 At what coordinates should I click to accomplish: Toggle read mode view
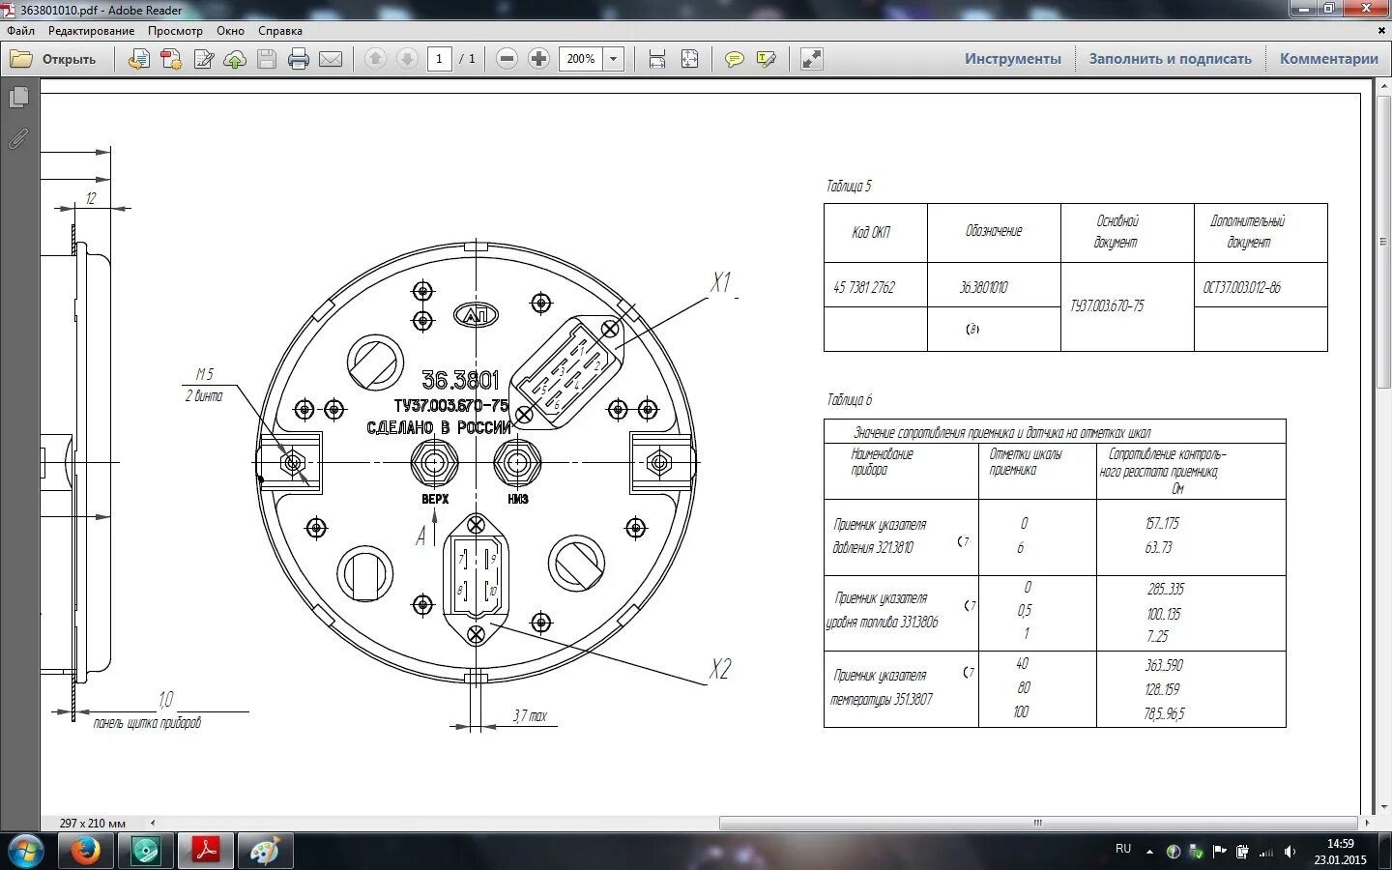click(812, 59)
